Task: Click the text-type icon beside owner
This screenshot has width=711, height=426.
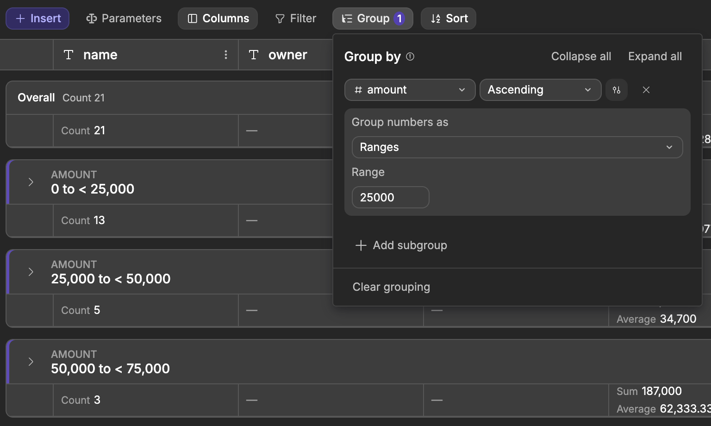Action: (x=254, y=55)
